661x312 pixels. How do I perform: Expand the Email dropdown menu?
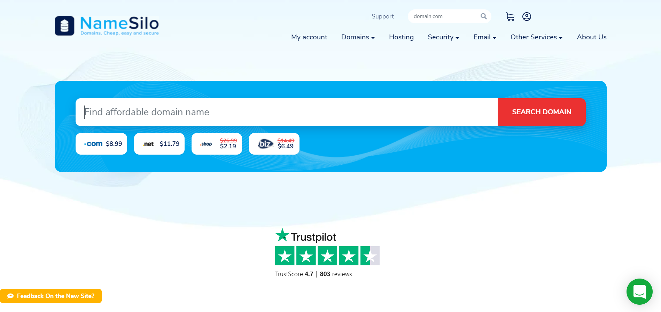tap(485, 37)
